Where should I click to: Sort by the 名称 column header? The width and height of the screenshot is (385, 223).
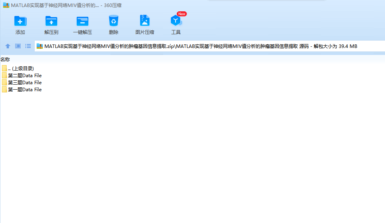click(x=5, y=60)
